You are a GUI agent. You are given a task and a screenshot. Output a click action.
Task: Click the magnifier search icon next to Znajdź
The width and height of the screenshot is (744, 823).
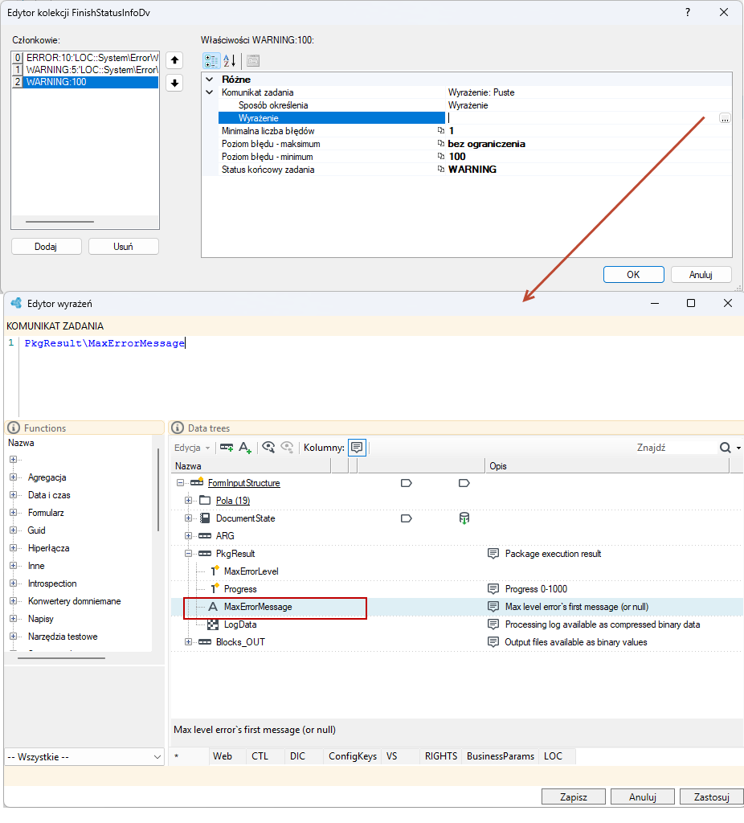pos(725,448)
